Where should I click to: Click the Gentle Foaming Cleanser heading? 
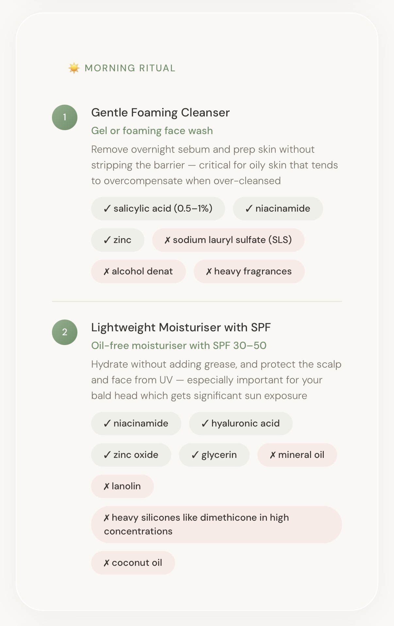160,113
